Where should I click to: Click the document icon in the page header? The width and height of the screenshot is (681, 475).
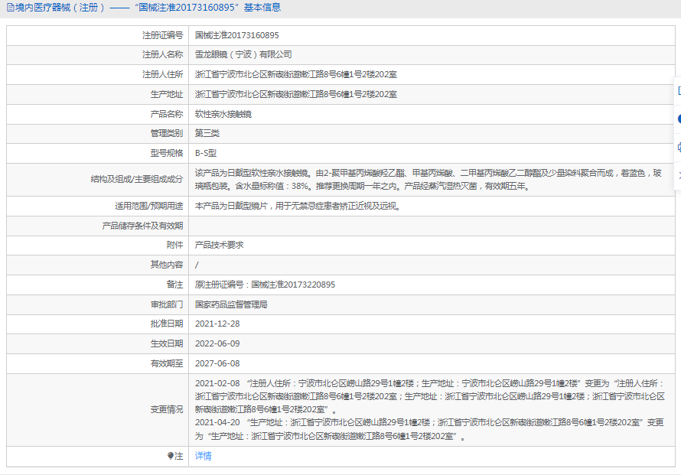point(10,8)
